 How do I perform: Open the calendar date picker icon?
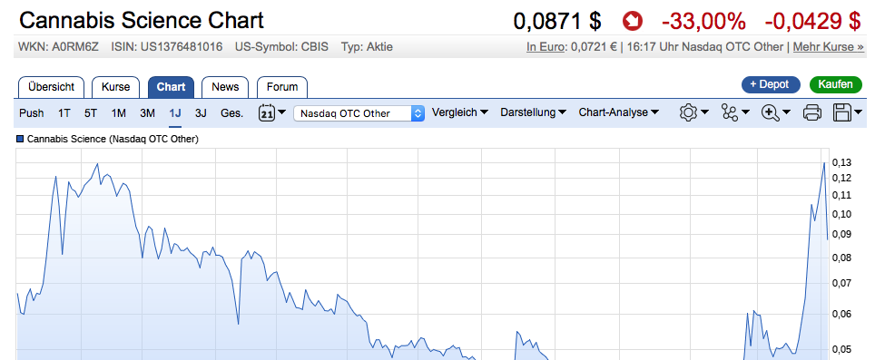(272, 112)
